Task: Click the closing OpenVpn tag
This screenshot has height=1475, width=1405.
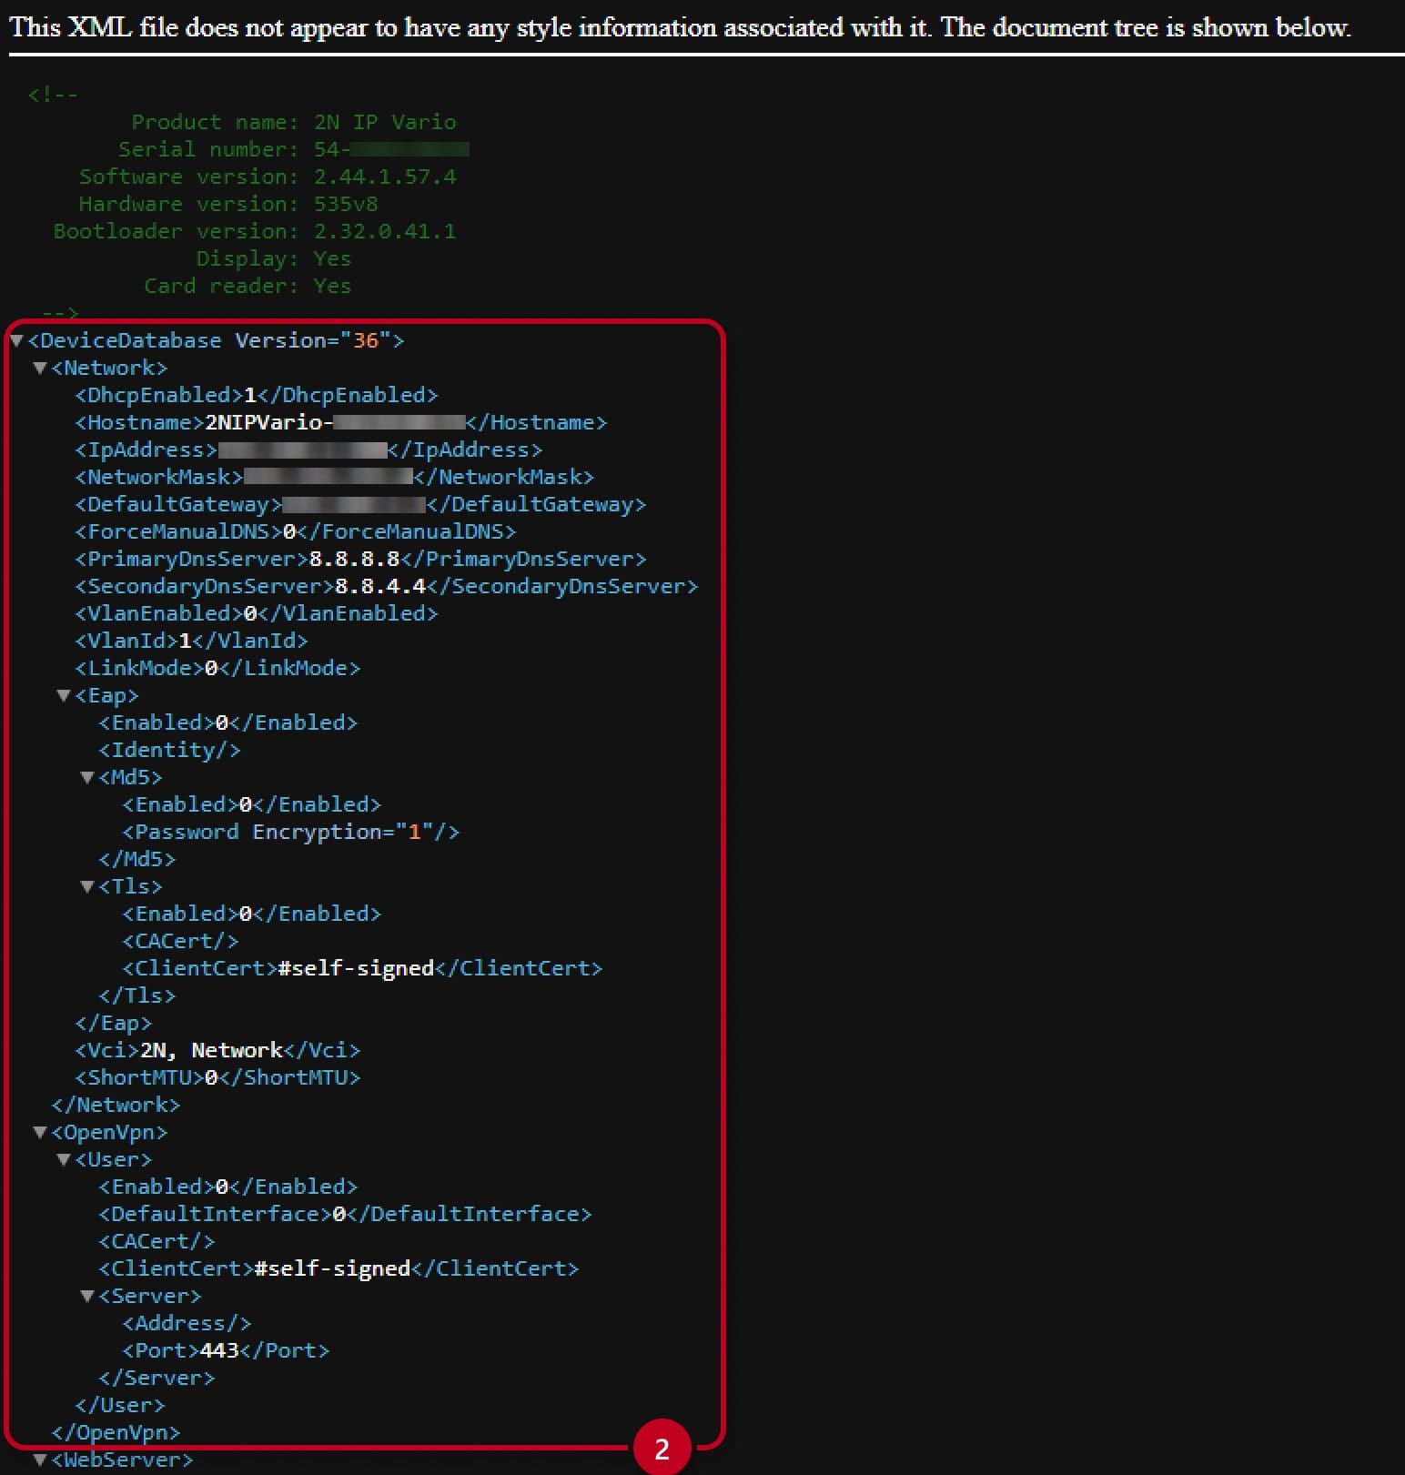Action: [116, 1432]
